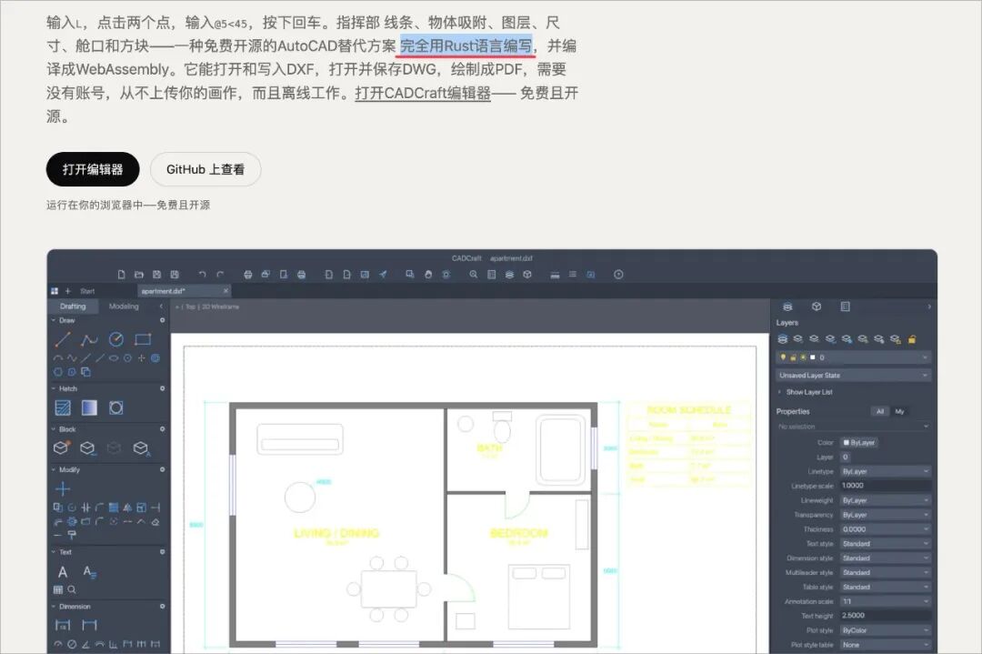982x654 pixels.
Task: Select the single-line Text tool
Action: click(x=63, y=572)
